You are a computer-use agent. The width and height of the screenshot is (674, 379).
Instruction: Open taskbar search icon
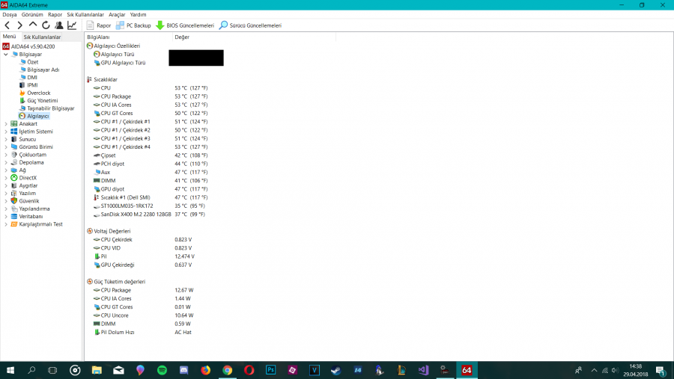31,371
